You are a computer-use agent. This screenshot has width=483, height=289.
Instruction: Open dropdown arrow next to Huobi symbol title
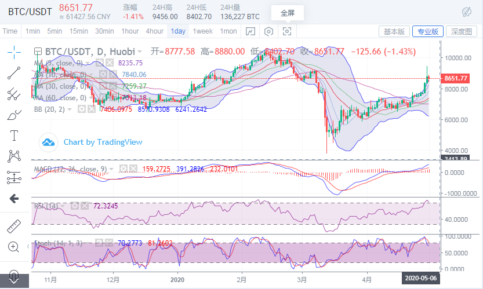coord(140,52)
